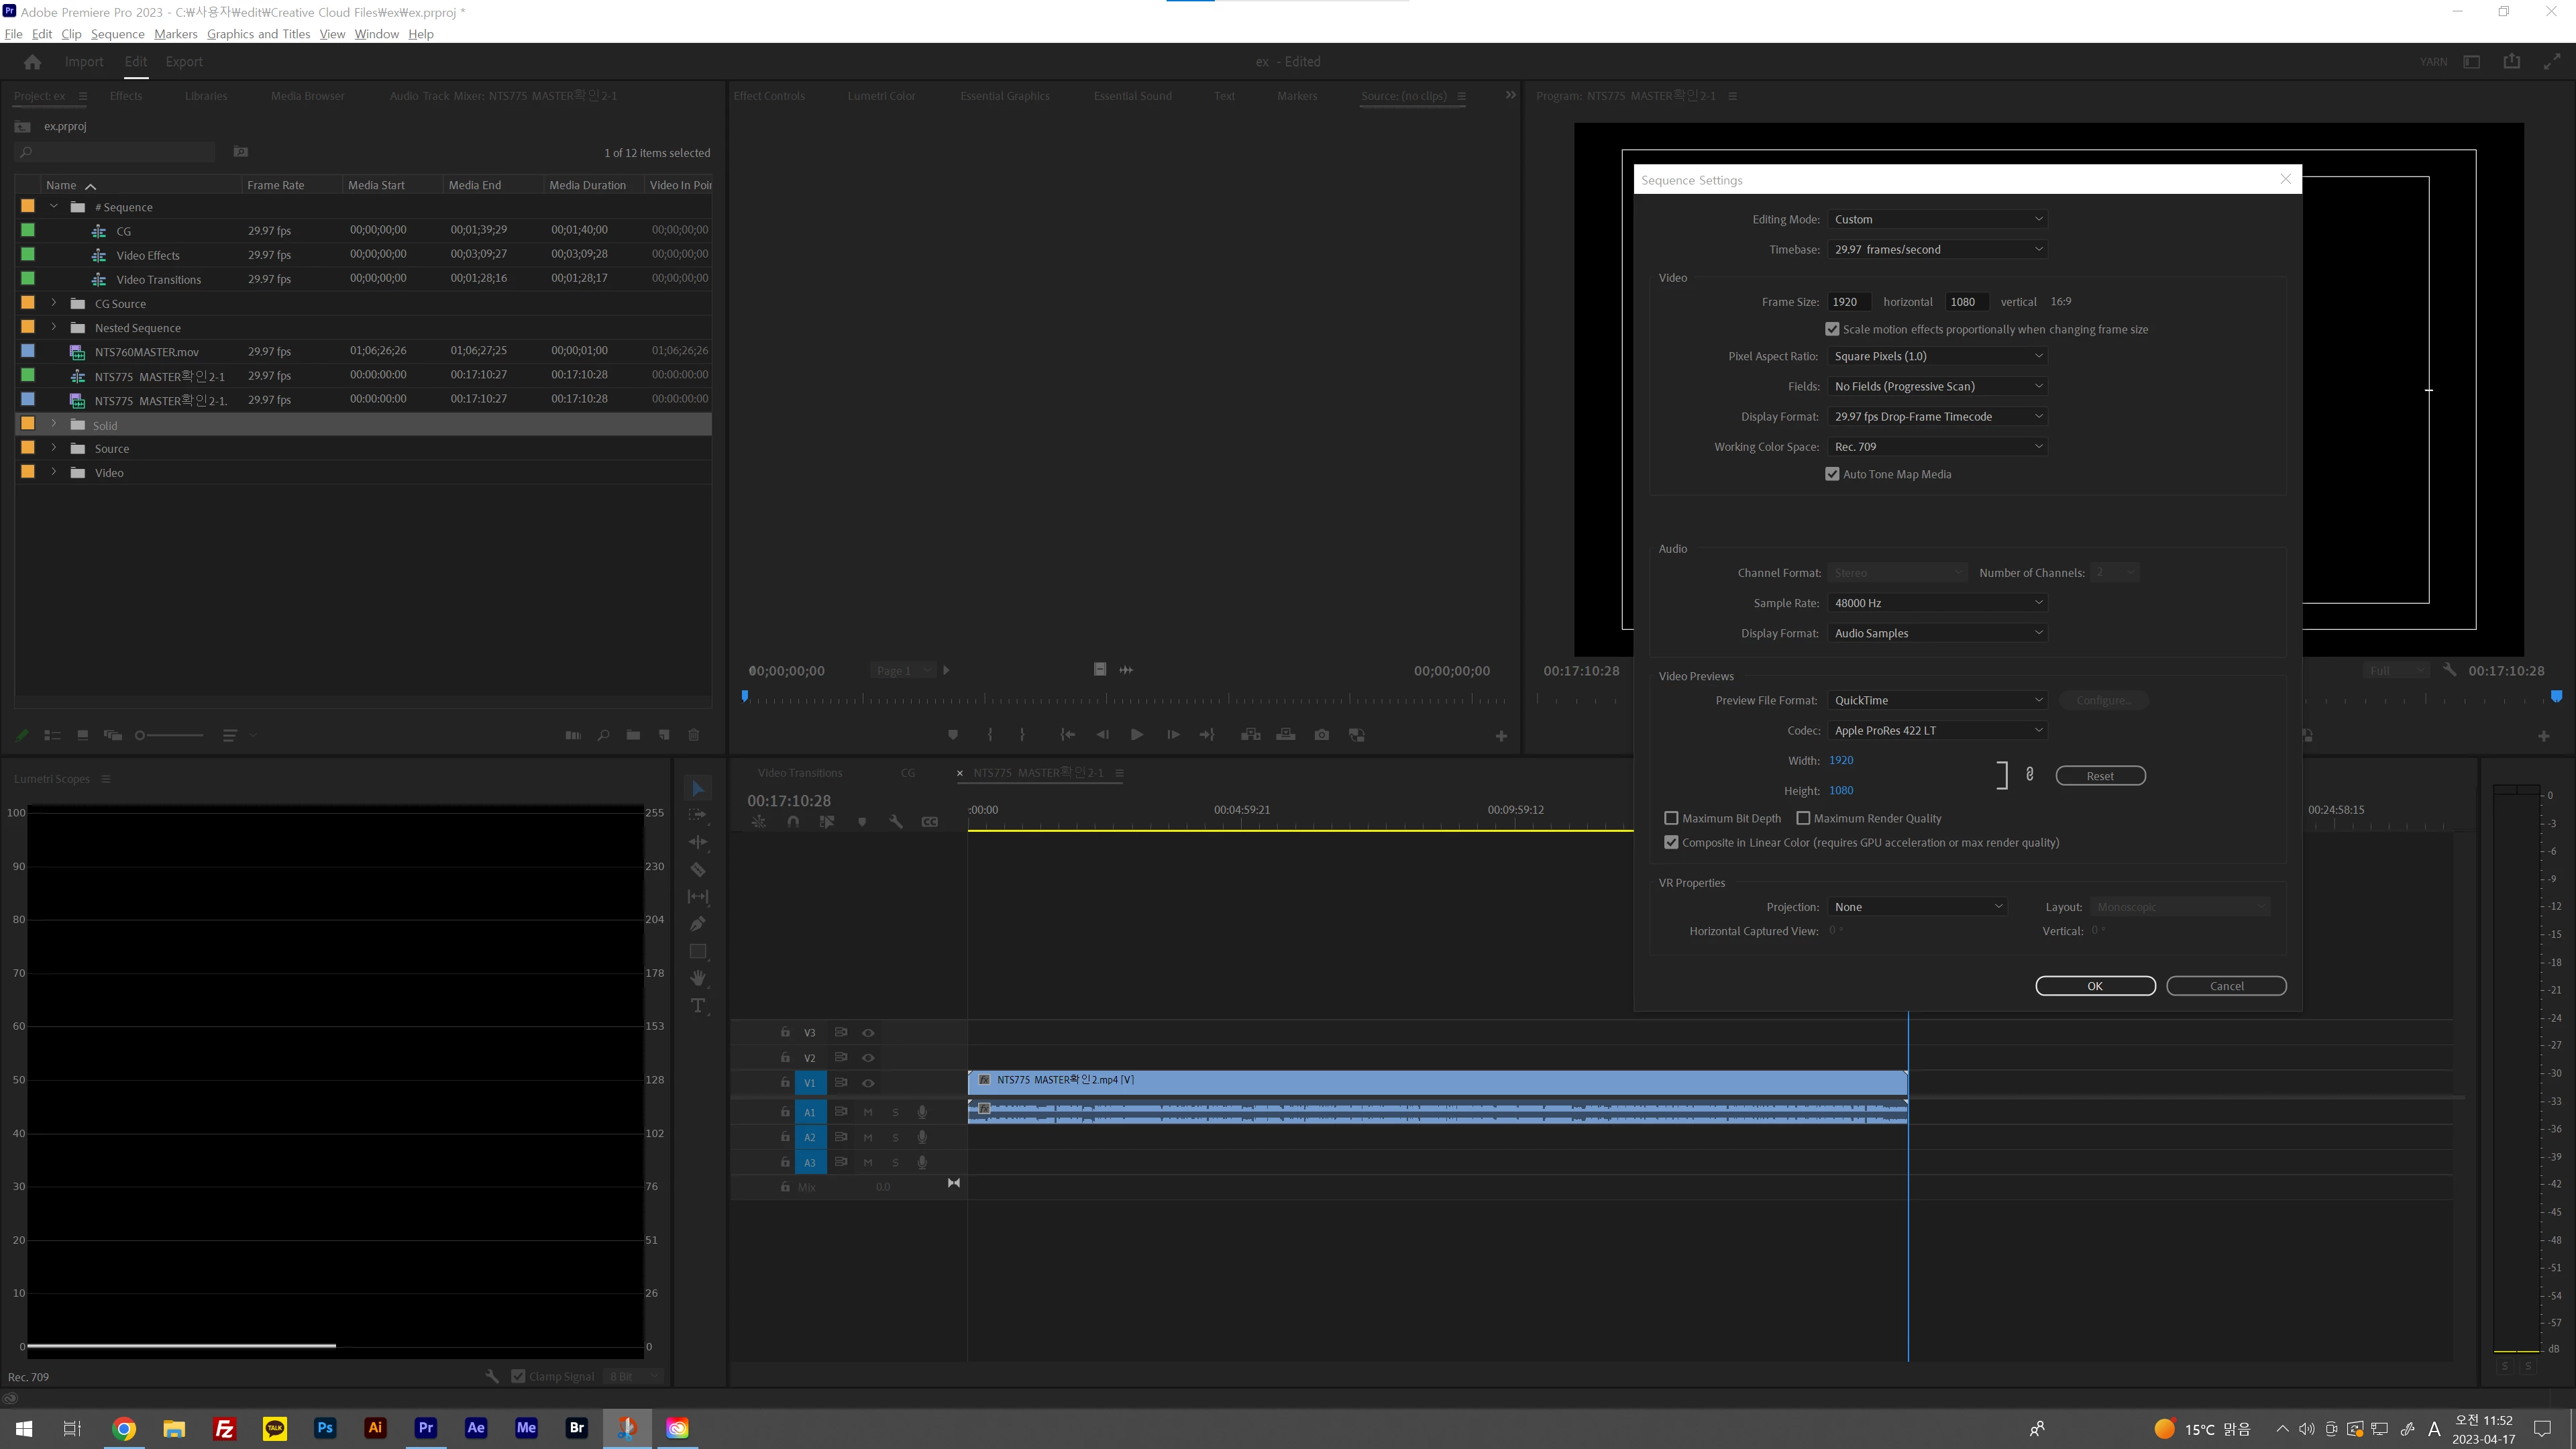Enable the Maximum Bit Depth checkbox

click(1671, 818)
